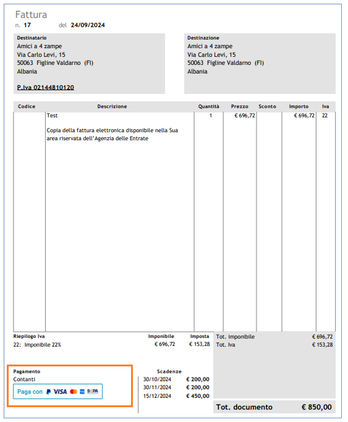Select "50063 Figline Valdarno (FI)" under Destinazione
The width and height of the screenshot is (348, 422).
[226, 63]
